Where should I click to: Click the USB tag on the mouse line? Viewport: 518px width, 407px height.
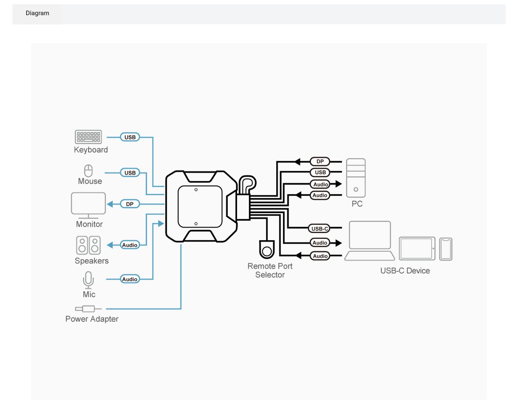(x=130, y=173)
